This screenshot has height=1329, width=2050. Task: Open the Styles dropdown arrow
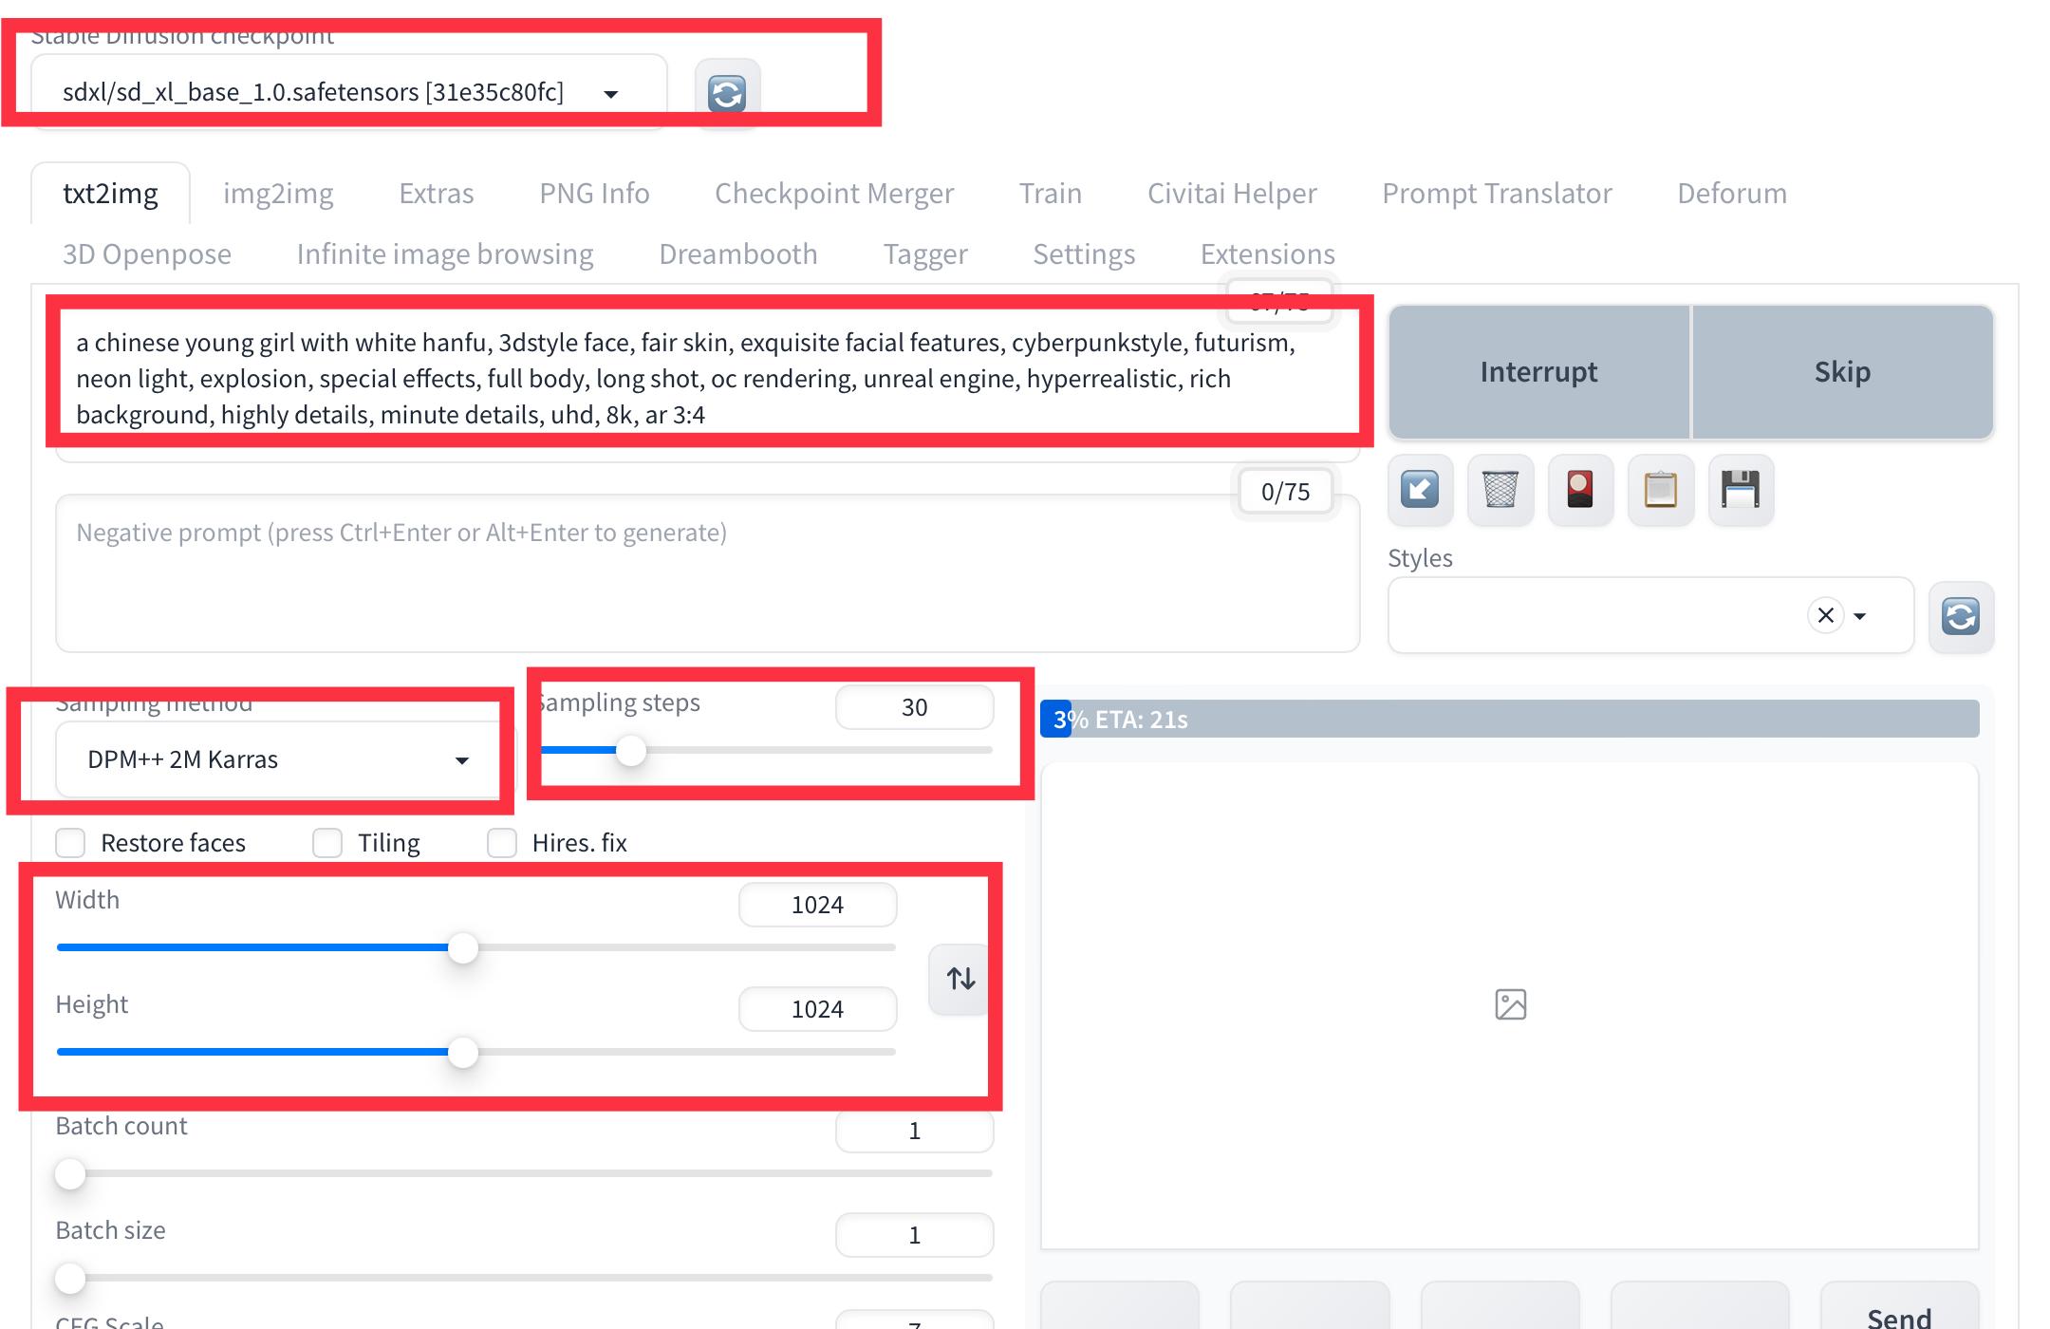click(x=1860, y=616)
